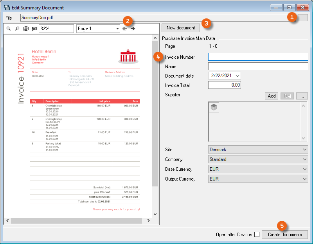Click the fit page width icon
313x244 pixels.
coord(34,29)
